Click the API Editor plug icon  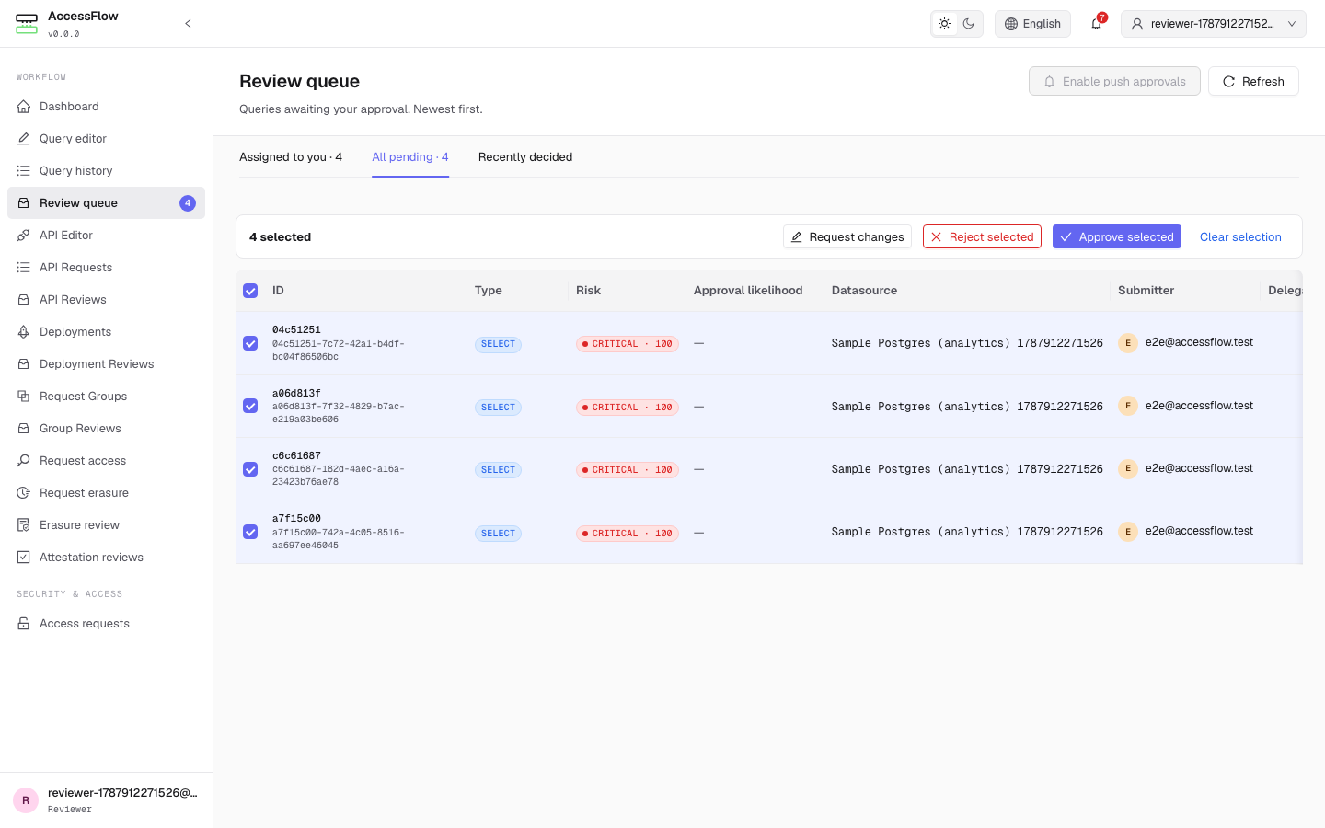pos(24,236)
